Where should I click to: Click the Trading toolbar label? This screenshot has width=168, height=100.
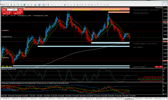point(3,5)
